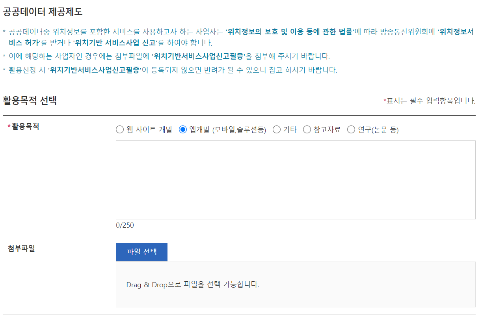Image resolution: width=480 pixels, height=318 pixels.
Task: Click the "표시는 필수 입력항목입니다" note
Action: [x=431, y=101]
